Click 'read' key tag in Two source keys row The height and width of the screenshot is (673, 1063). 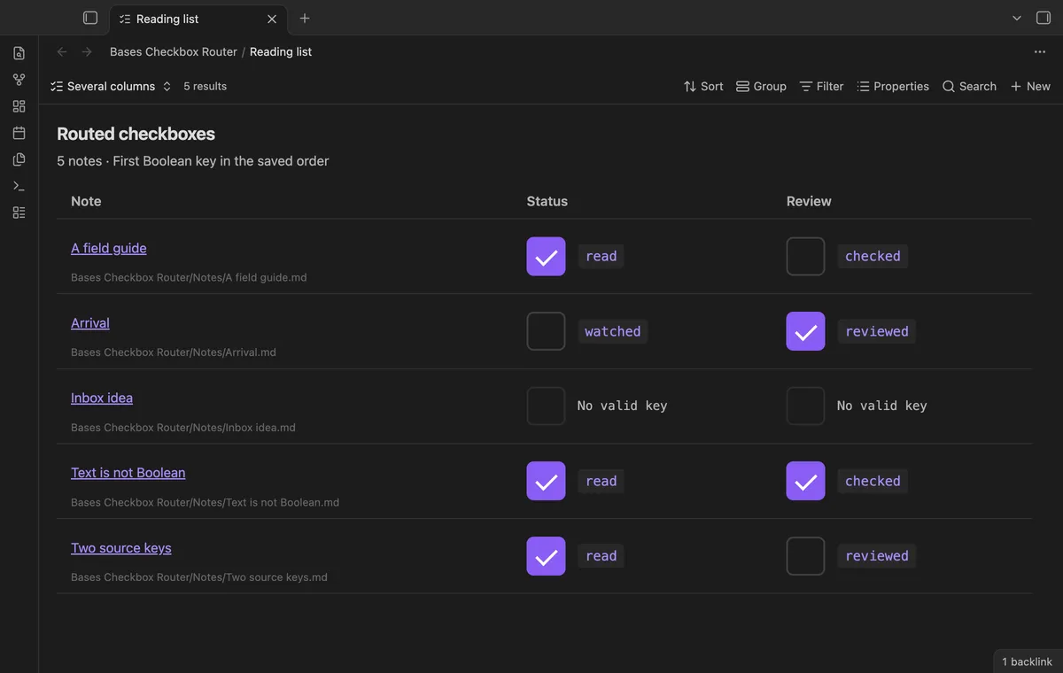pos(601,556)
